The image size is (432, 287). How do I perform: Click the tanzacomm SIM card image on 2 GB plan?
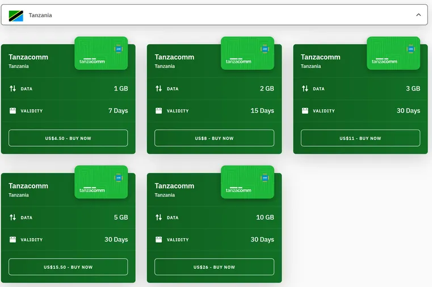click(248, 53)
